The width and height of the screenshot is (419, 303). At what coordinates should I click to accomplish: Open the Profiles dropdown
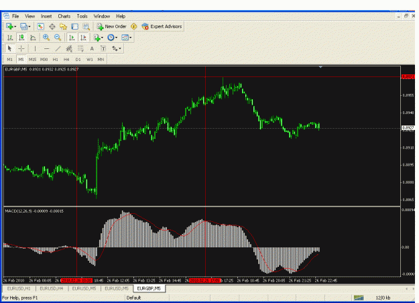[x=25, y=26]
